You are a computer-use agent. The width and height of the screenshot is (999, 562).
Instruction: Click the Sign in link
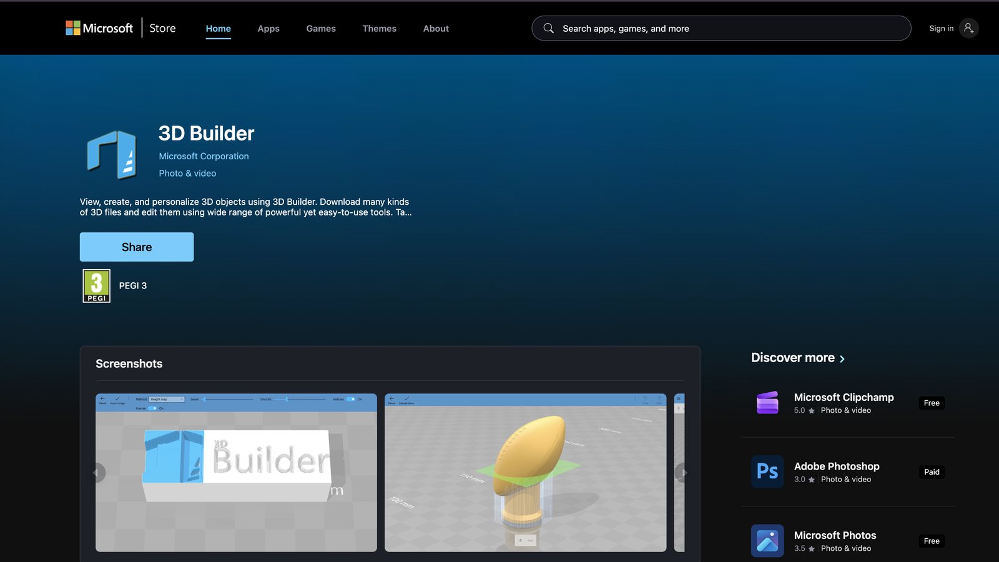[941, 28]
